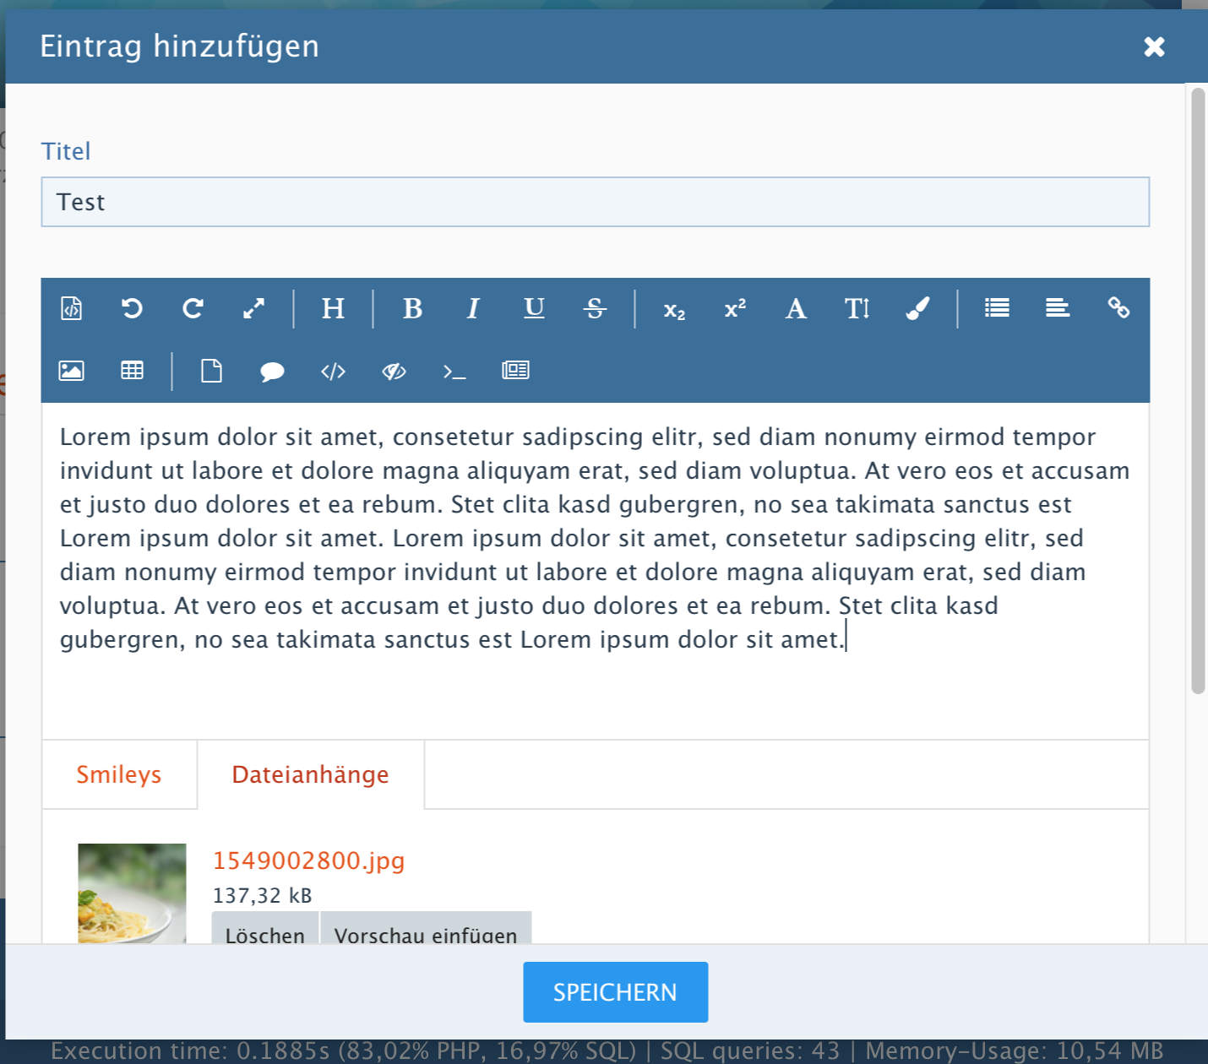Toggle editor source code view
The width and height of the screenshot is (1208, 1064).
[72, 308]
